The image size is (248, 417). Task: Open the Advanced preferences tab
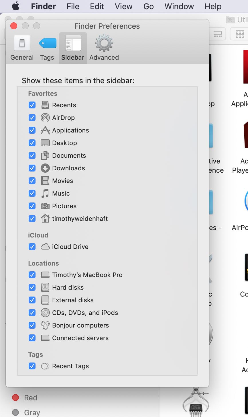104,48
